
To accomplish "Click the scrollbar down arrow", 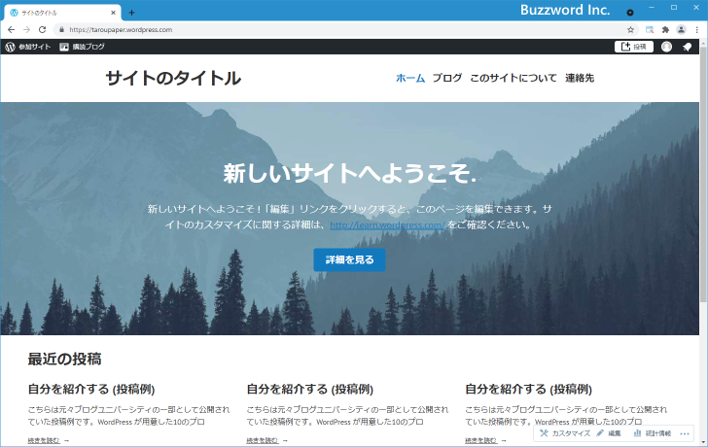I will click(703, 442).
